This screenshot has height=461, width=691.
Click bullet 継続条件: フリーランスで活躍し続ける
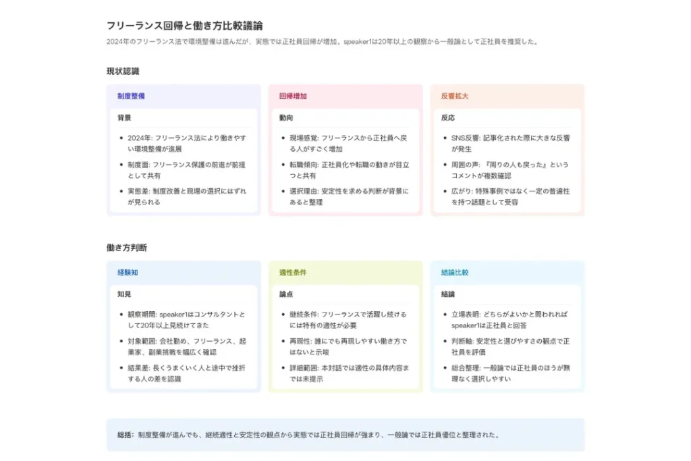(x=348, y=319)
